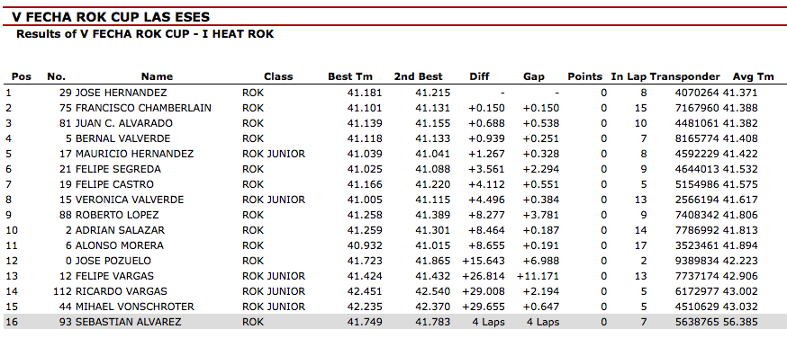This screenshot has width=787, height=347.
Task: Click the Transponder column header
Action: [685, 76]
